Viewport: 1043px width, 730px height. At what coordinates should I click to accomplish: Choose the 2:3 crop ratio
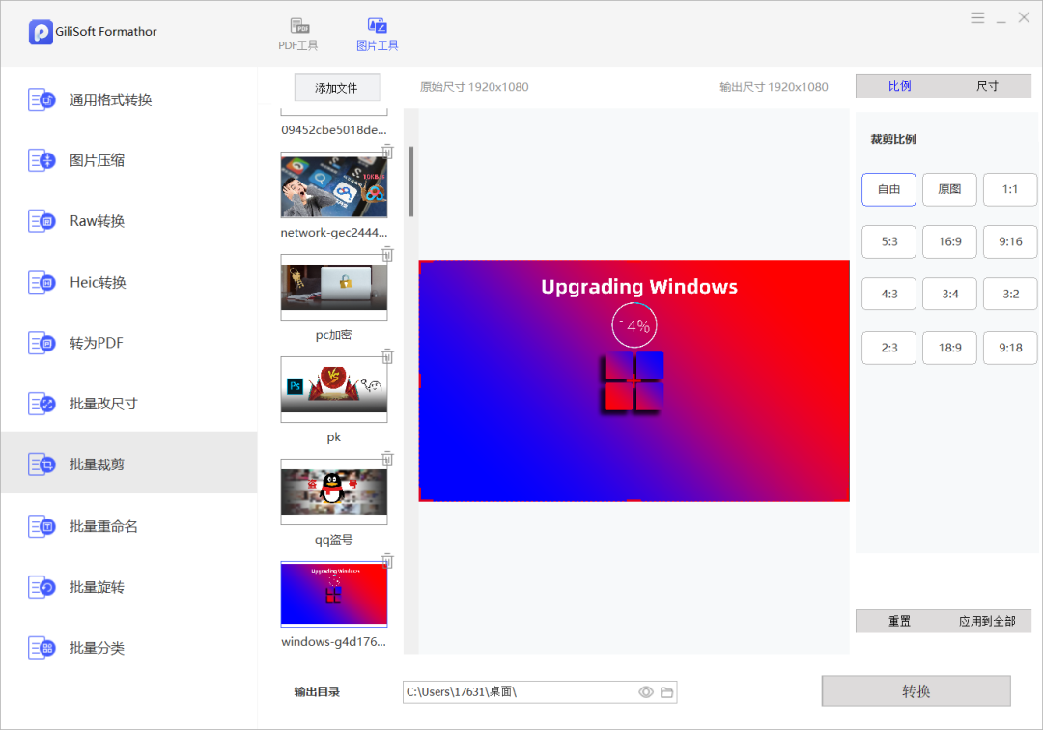click(888, 348)
